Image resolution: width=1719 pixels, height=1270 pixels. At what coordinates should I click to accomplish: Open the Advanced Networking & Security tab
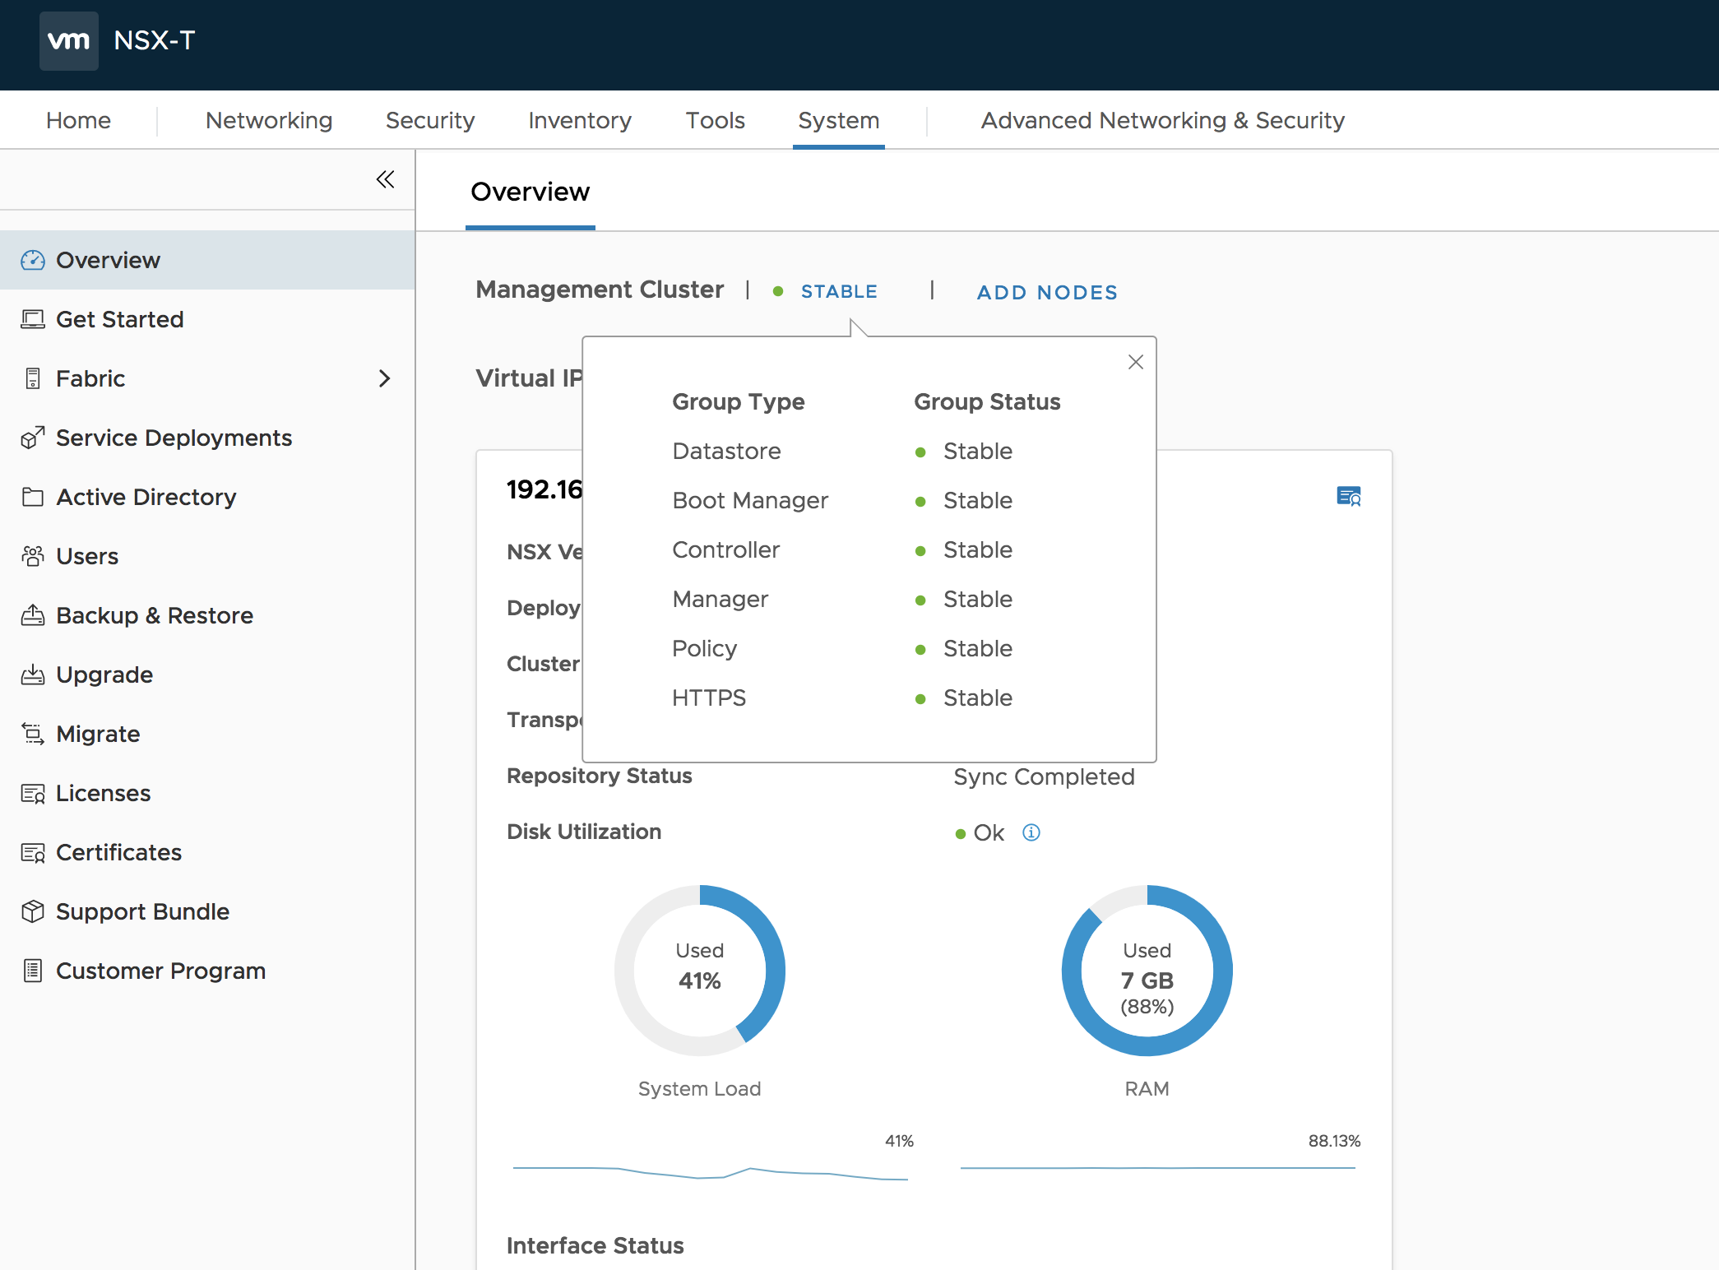point(1161,120)
